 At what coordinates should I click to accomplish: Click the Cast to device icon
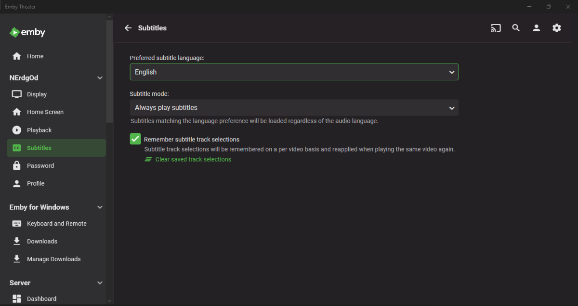pyautogui.click(x=496, y=28)
